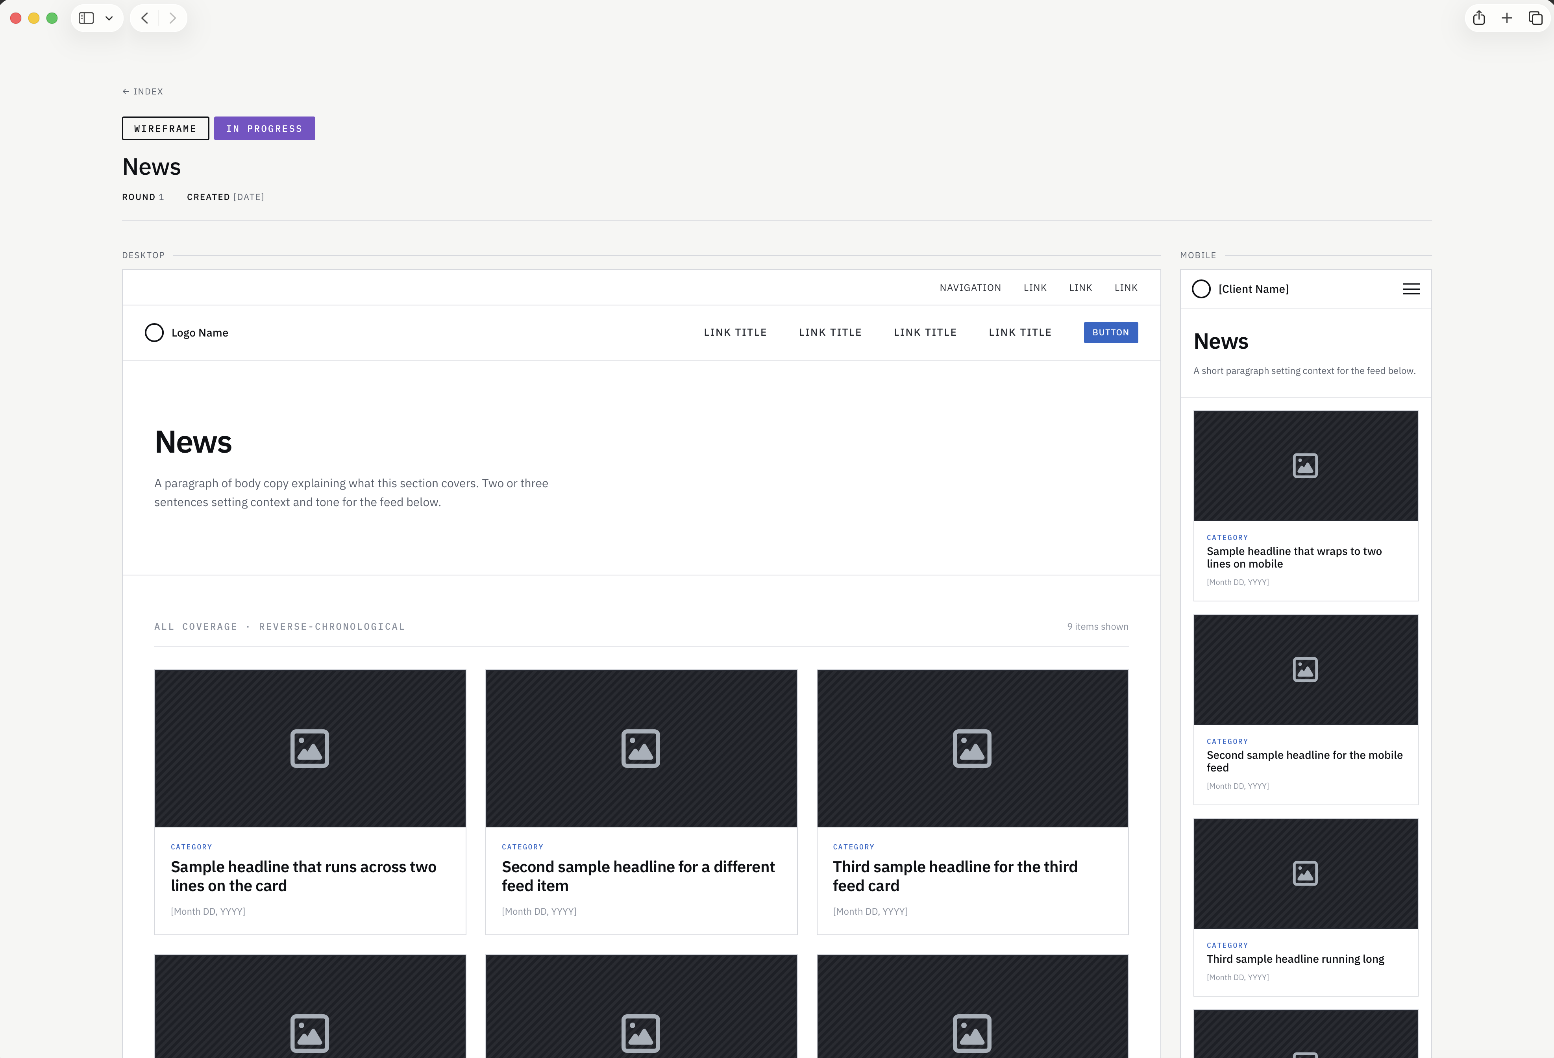This screenshot has width=1554, height=1058.
Task: Click the CREATED [DATE] metadata label
Action: pyautogui.click(x=225, y=197)
